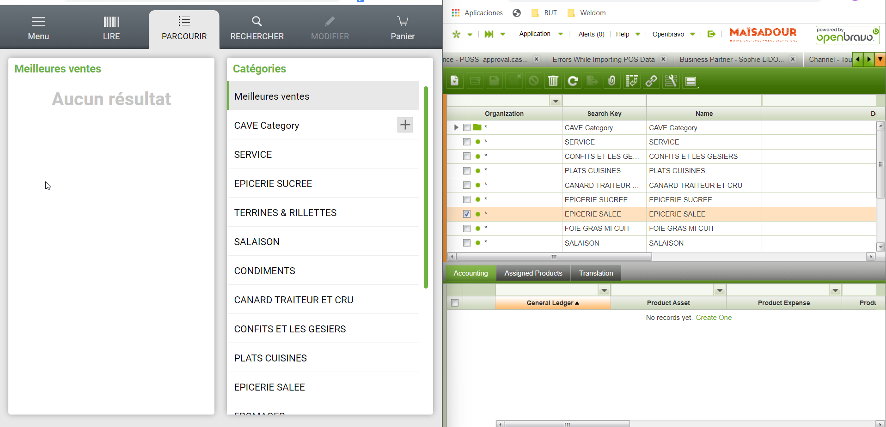
Task: Expand the CAVE Category plus button
Action: [405, 125]
